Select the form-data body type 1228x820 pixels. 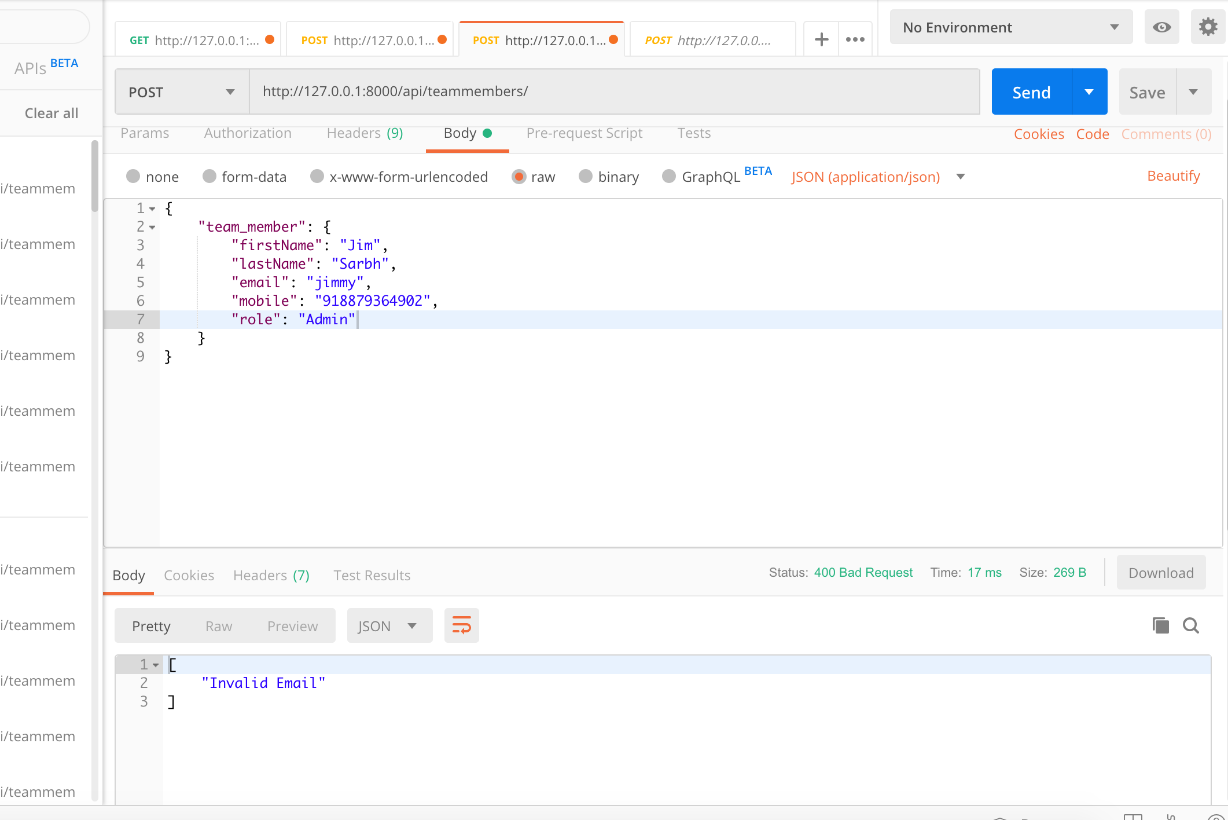[x=209, y=177]
